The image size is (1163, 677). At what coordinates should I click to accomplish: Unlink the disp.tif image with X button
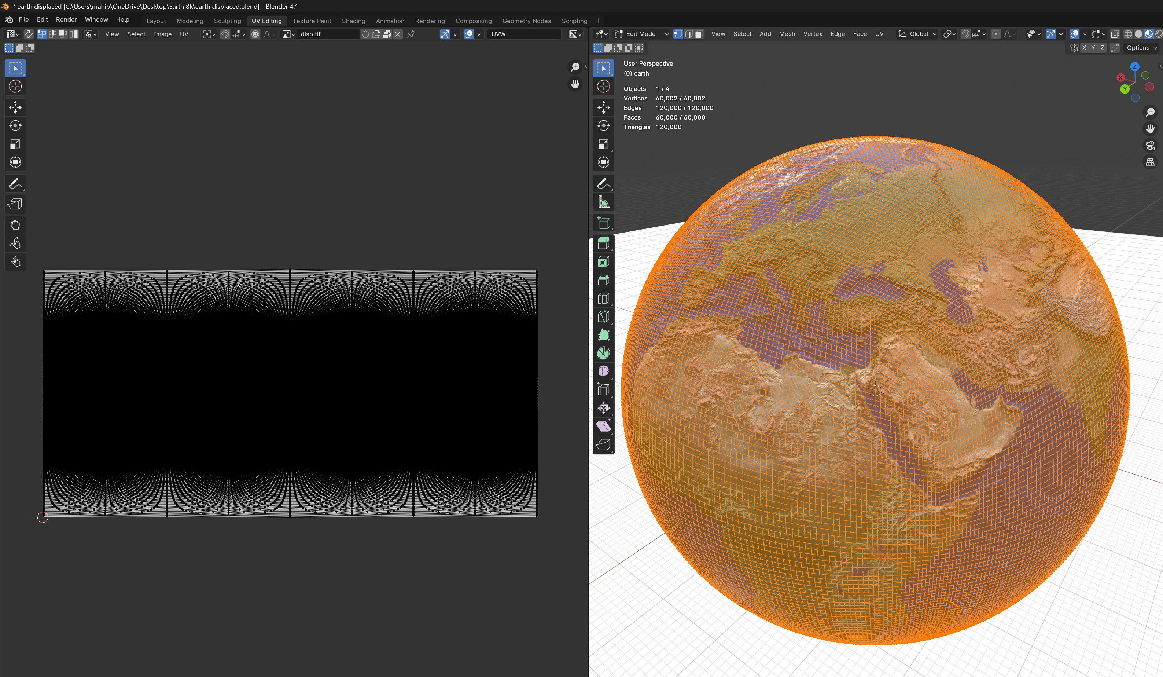[398, 34]
